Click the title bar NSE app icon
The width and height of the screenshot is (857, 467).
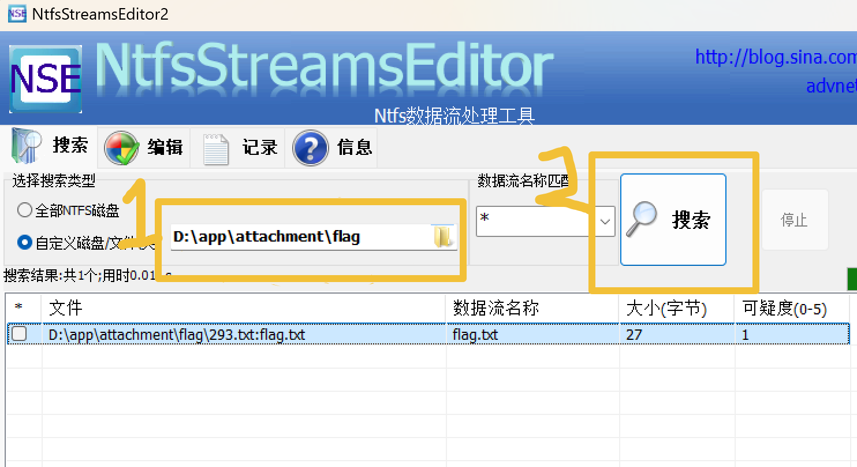(17, 14)
